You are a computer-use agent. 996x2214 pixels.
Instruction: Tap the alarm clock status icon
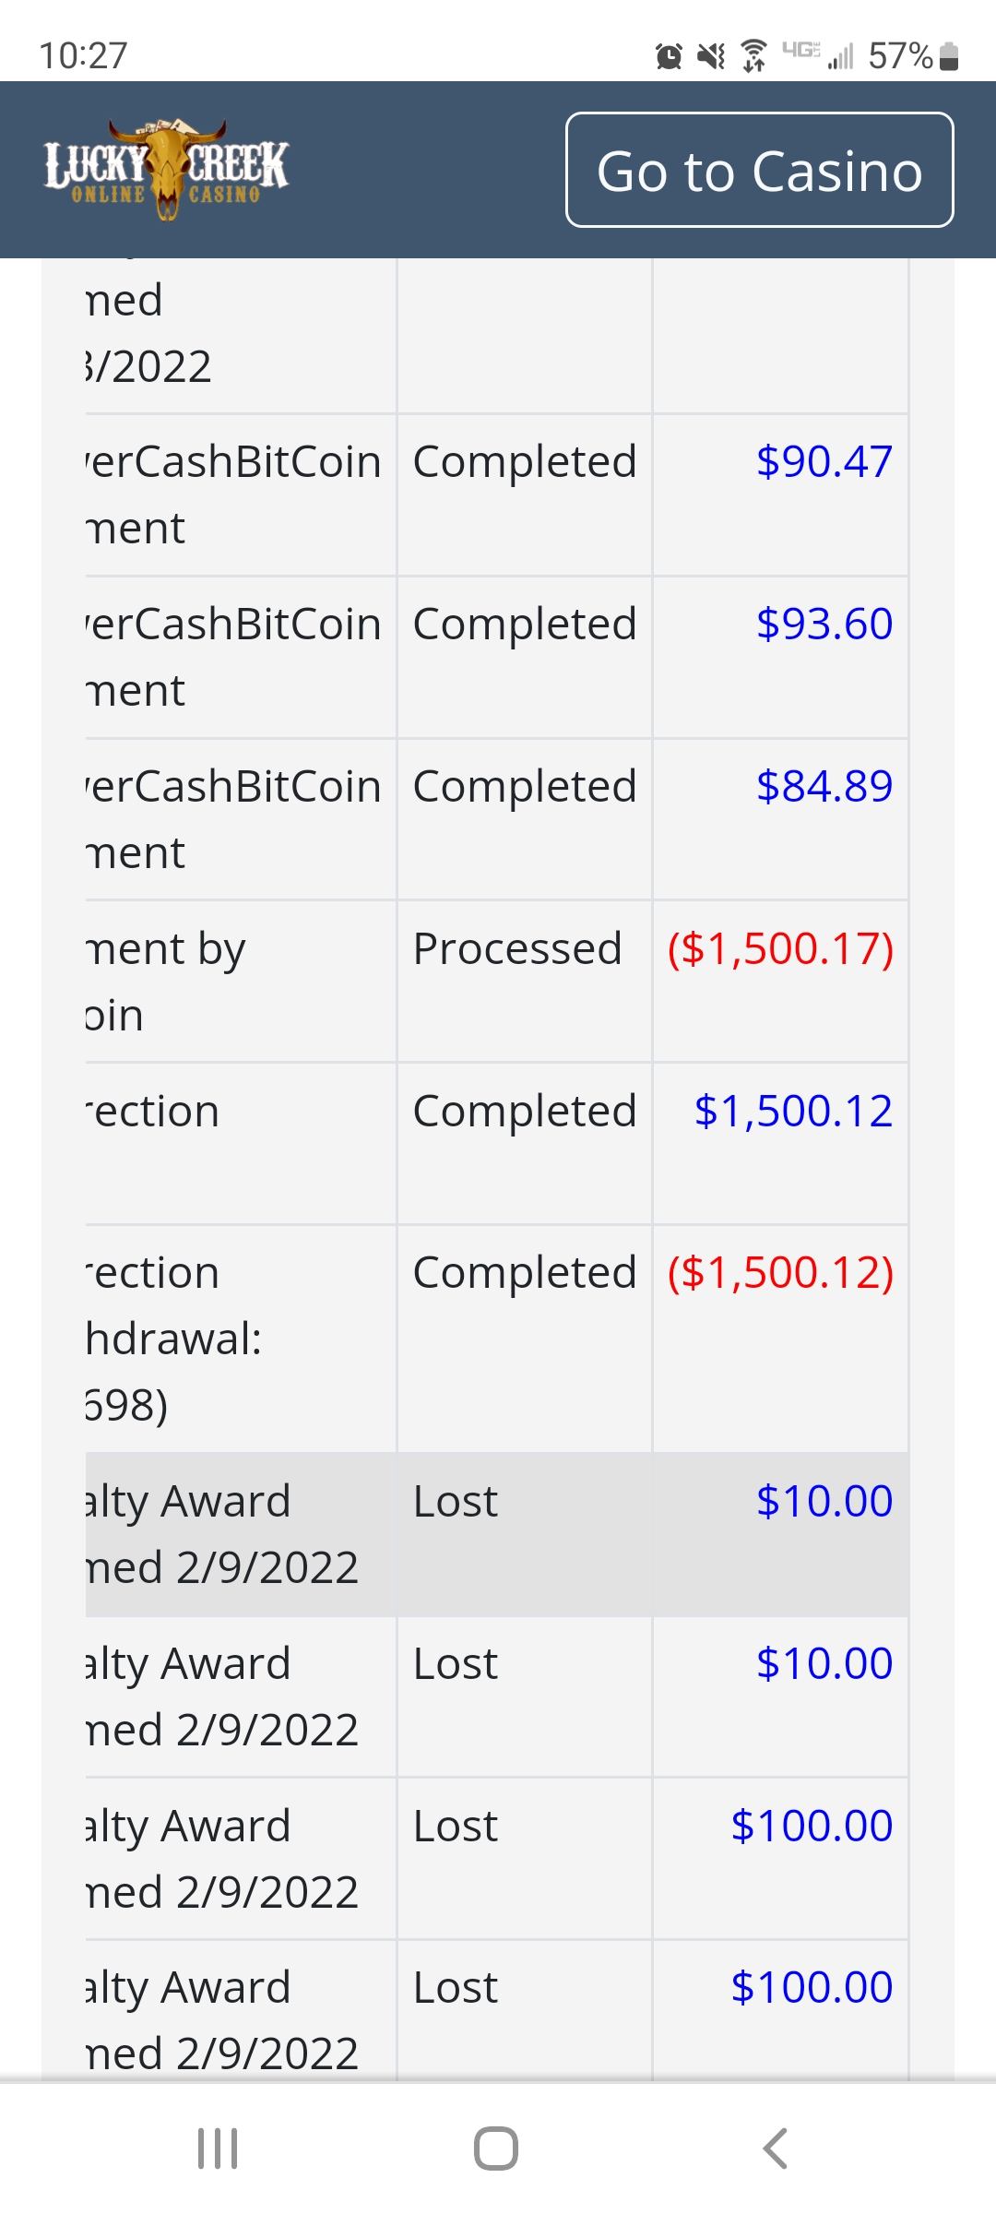pyautogui.click(x=669, y=57)
